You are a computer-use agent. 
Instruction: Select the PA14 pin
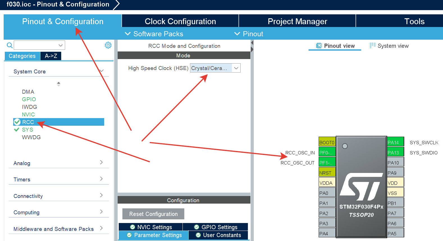(x=395, y=142)
